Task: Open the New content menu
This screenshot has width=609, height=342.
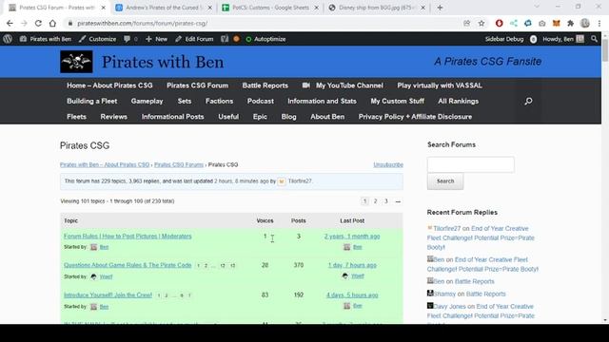Action: pyautogui.click(x=156, y=39)
